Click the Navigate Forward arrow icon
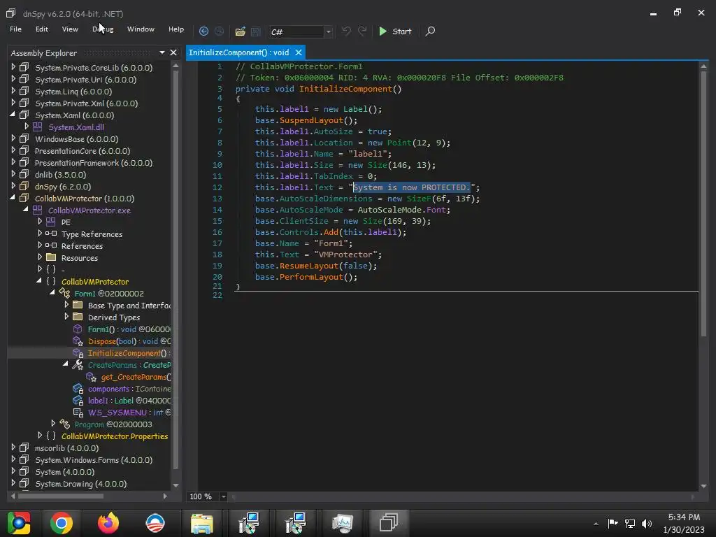716x537 pixels. 219,31
